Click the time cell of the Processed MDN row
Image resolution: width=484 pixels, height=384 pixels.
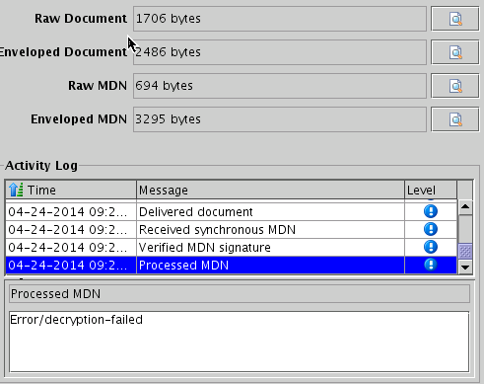pos(71,266)
